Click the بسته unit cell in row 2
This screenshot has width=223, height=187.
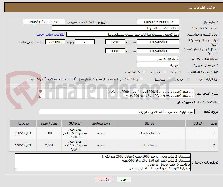pyautogui.click(x=101, y=145)
